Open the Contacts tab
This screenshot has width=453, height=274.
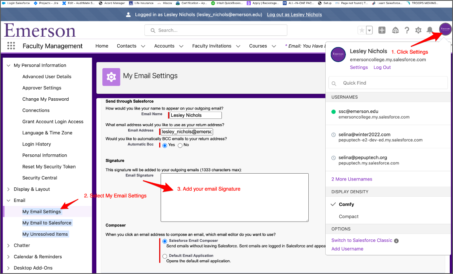(127, 46)
